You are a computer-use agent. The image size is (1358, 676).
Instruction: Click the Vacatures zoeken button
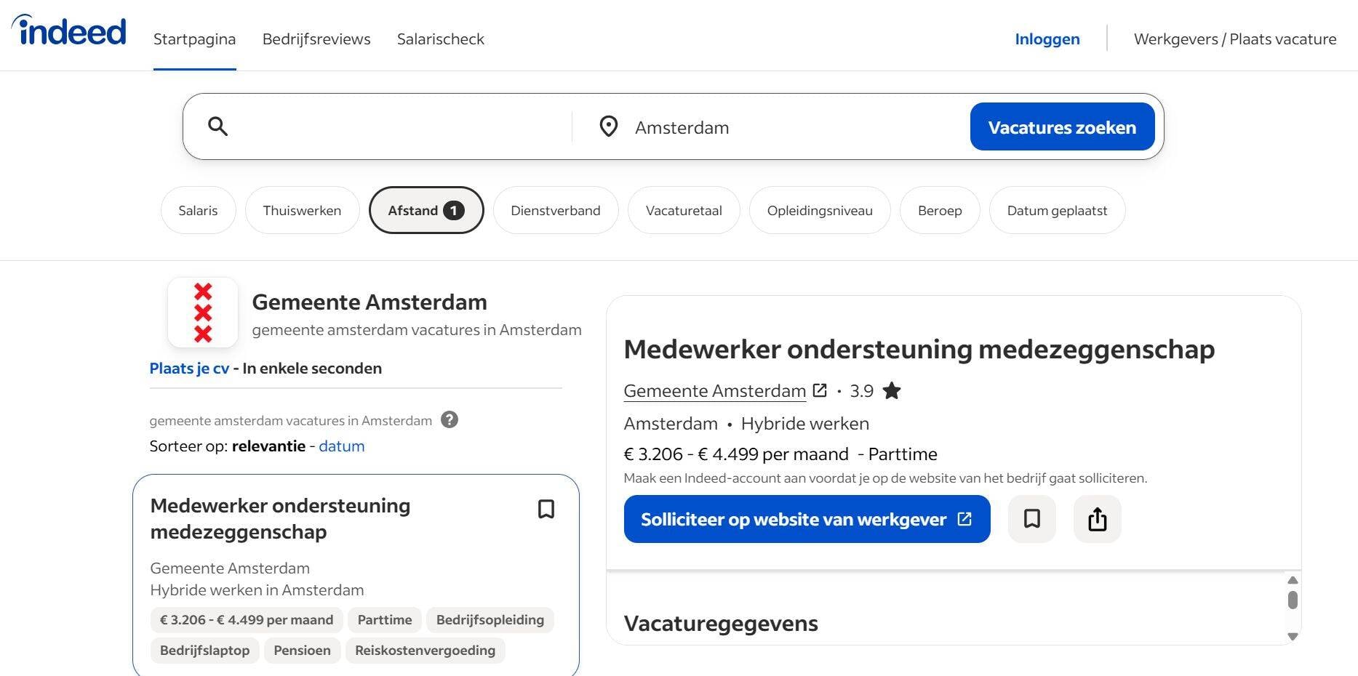coord(1062,126)
